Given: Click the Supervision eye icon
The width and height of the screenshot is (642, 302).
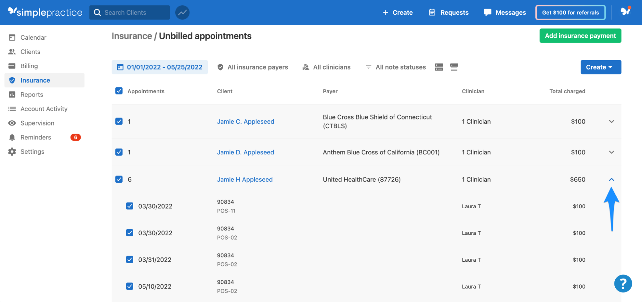Looking at the screenshot, I should 12,123.
